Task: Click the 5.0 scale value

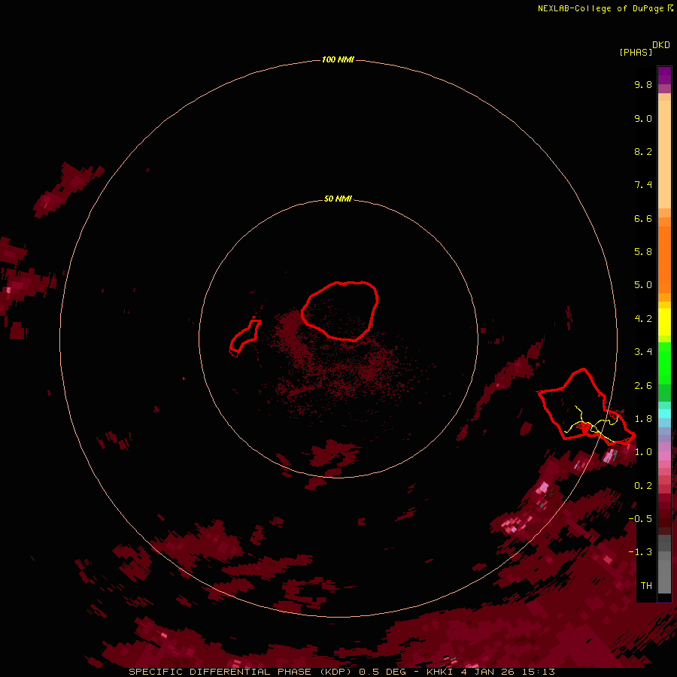Action: click(x=643, y=285)
